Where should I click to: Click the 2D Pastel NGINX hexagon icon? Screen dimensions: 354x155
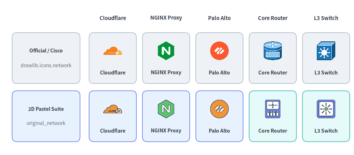166,109
